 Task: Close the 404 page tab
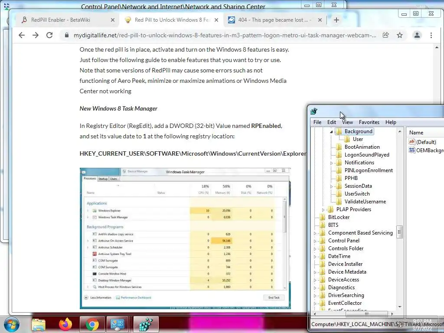320,20
